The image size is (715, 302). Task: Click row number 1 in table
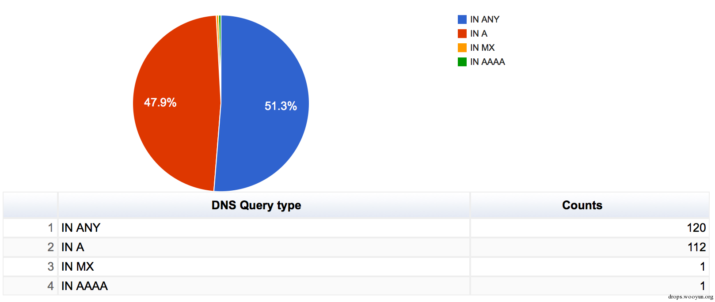coord(50,228)
